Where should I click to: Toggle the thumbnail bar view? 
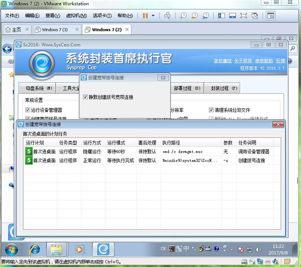(232, 16)
